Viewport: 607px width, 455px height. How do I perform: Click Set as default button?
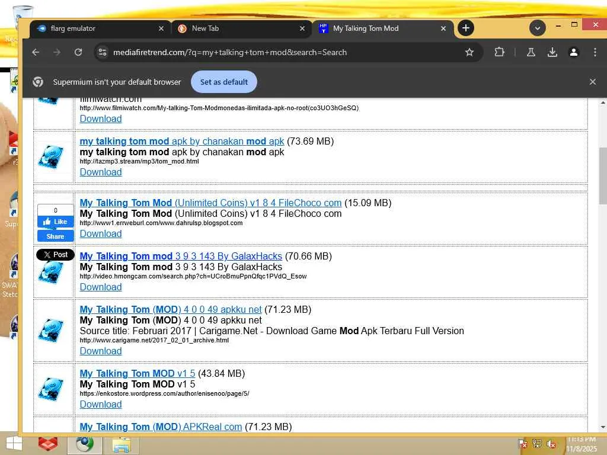pos(223,82)
